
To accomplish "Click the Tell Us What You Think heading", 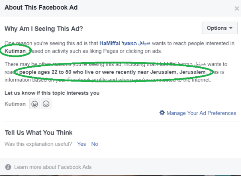I will point(39,133).
